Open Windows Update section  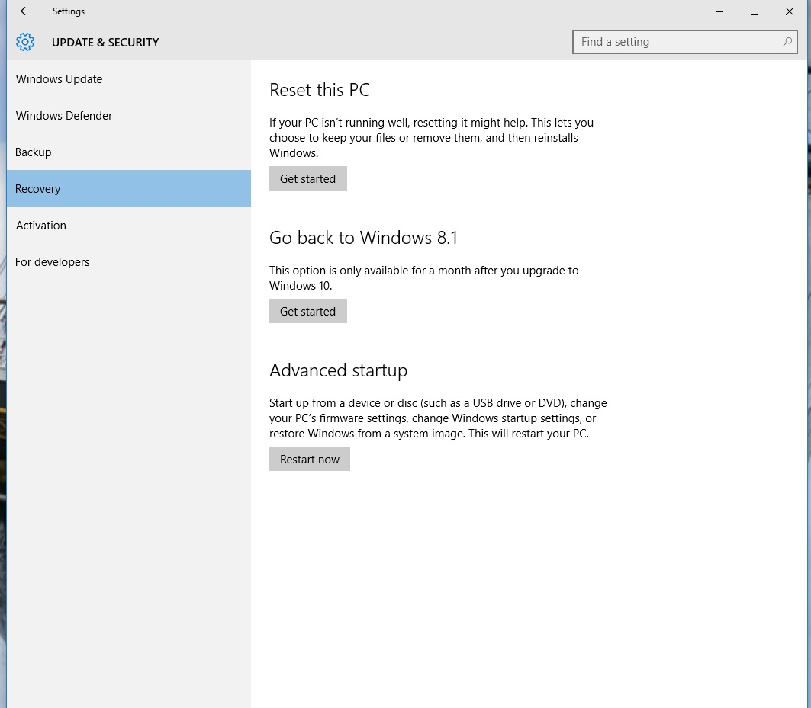tap(129, 79)
